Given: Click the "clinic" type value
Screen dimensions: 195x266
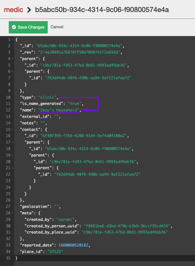Looking at the screenshot, I should pos(47,97).
